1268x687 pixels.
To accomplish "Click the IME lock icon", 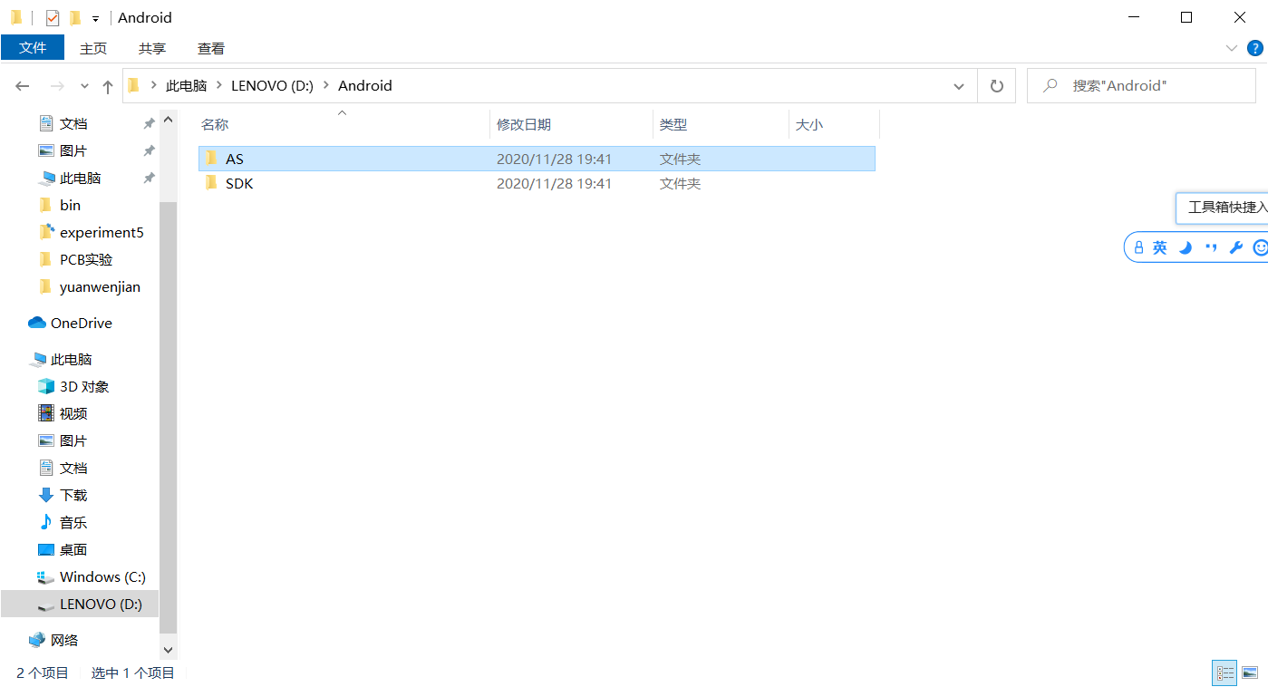I will coord(1139,247).
